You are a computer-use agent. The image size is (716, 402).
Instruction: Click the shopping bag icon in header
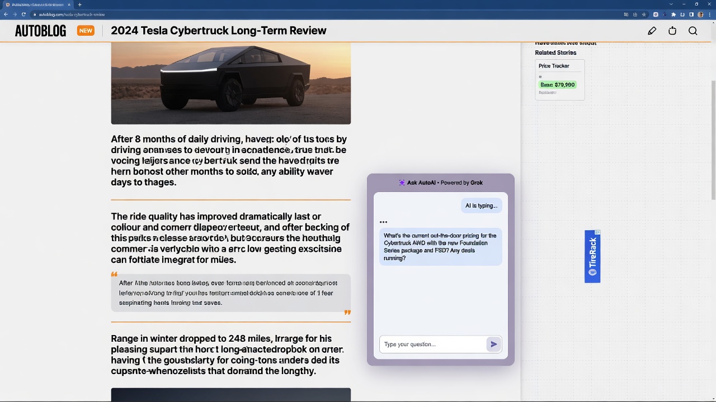pyautogui.click(x=672, y=31)
